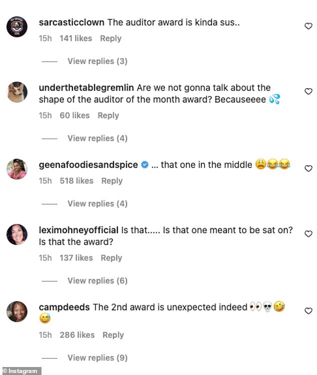Expand View replies (9) under campdeeds
Screen dimensions: 317x375
coord(97,357)
